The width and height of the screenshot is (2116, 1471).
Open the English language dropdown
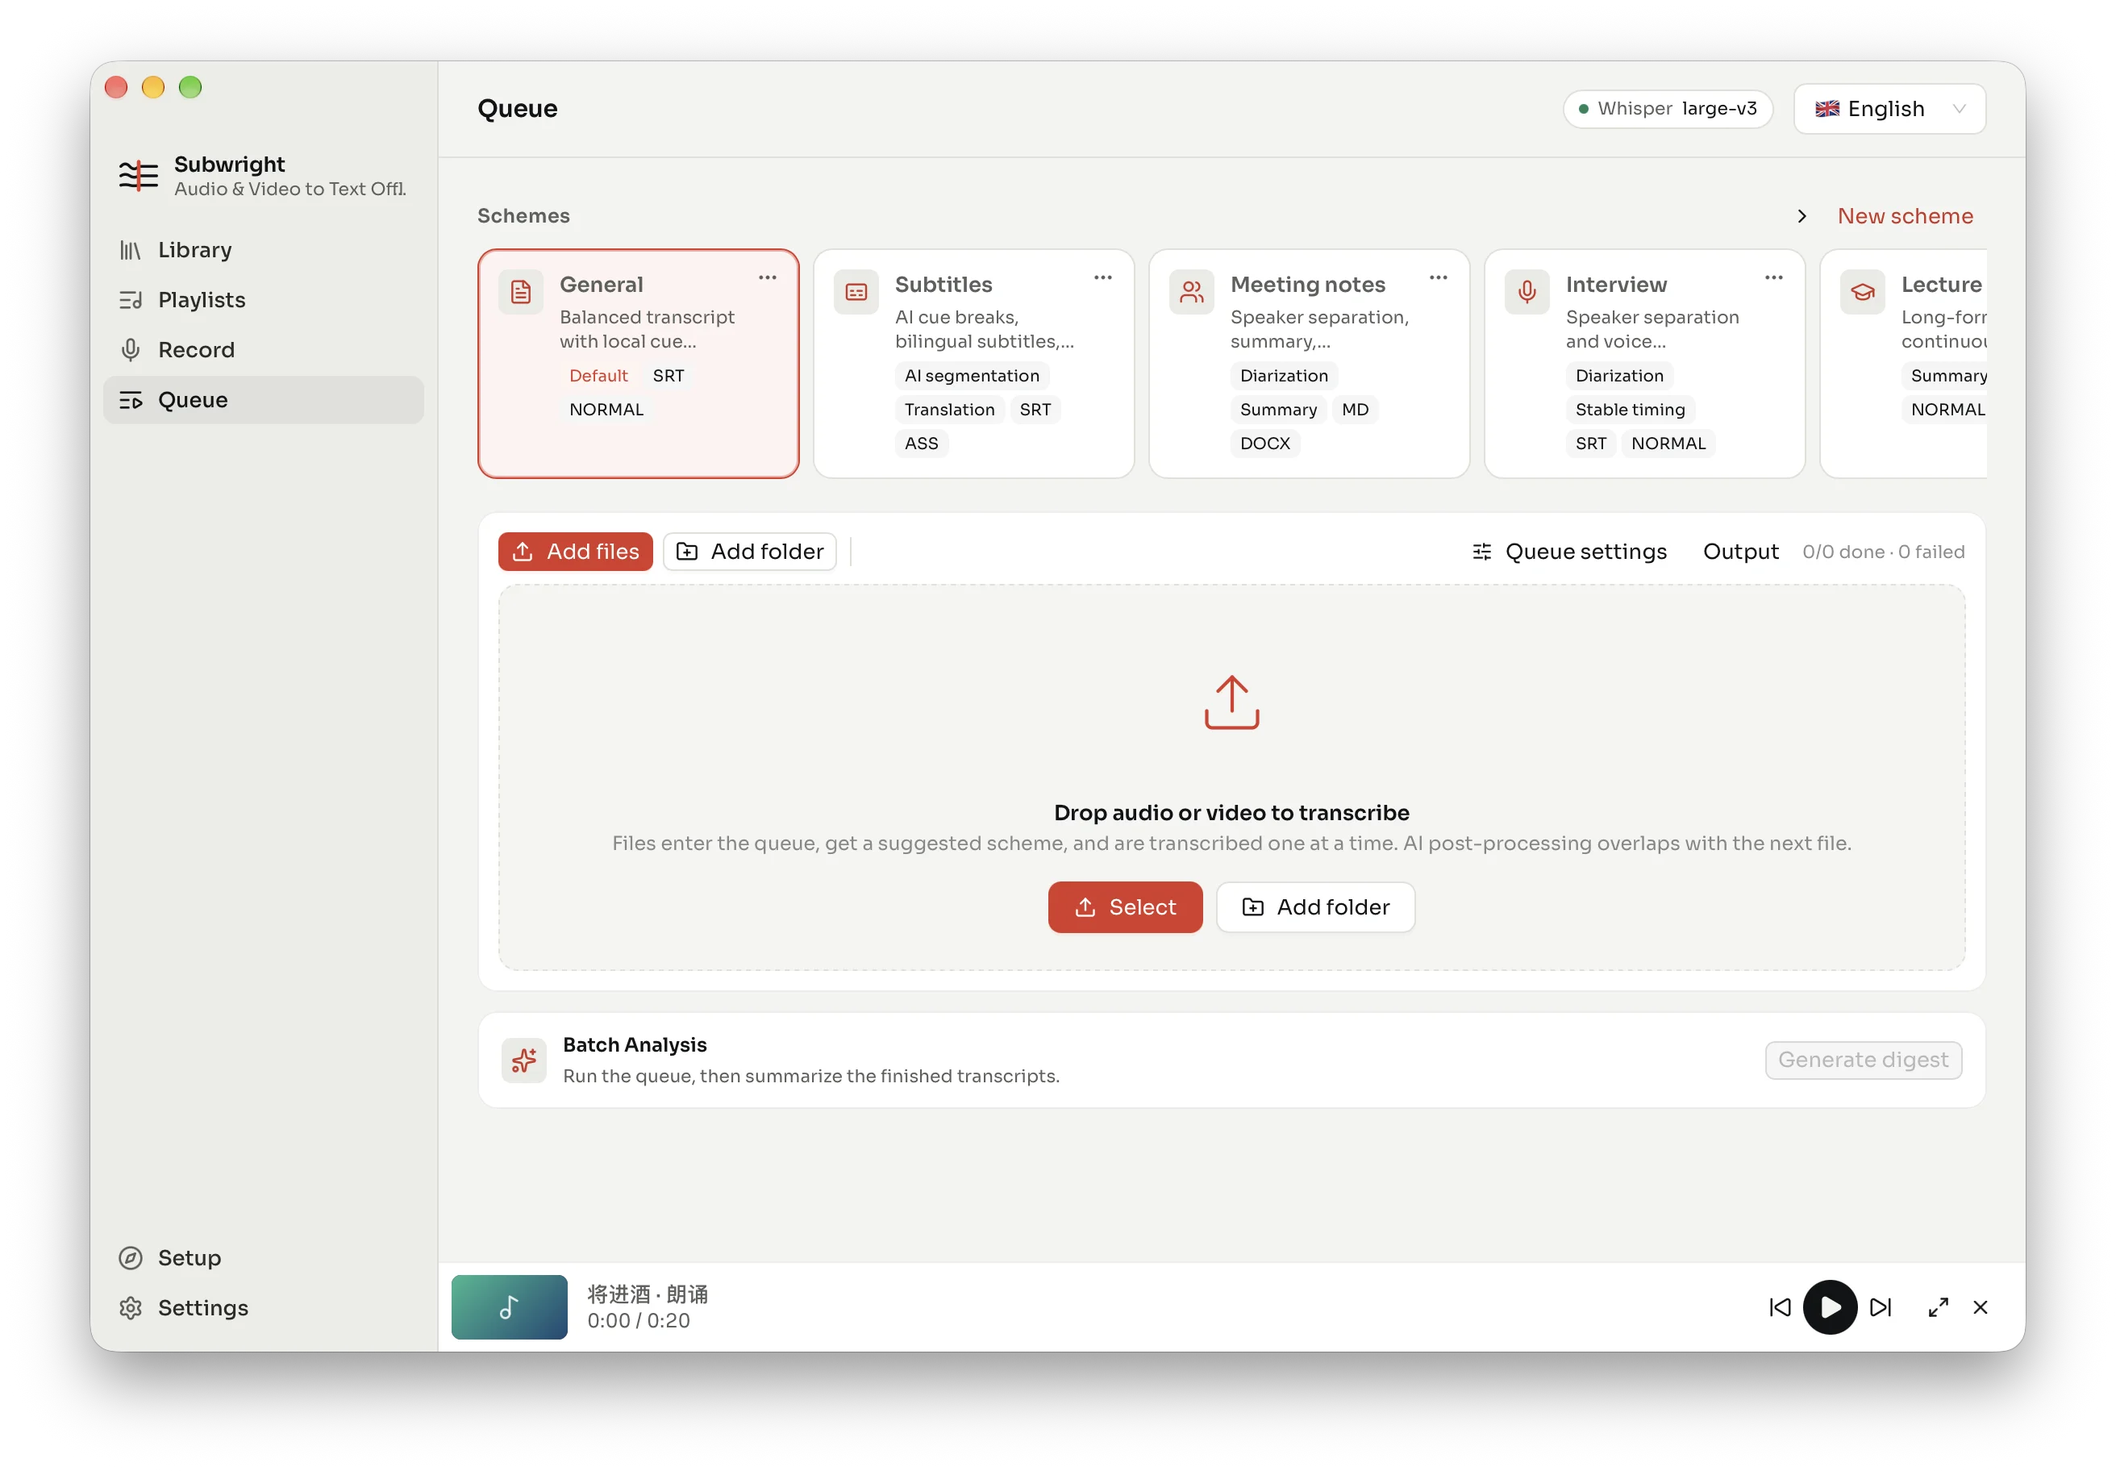tap(1889, 109)
